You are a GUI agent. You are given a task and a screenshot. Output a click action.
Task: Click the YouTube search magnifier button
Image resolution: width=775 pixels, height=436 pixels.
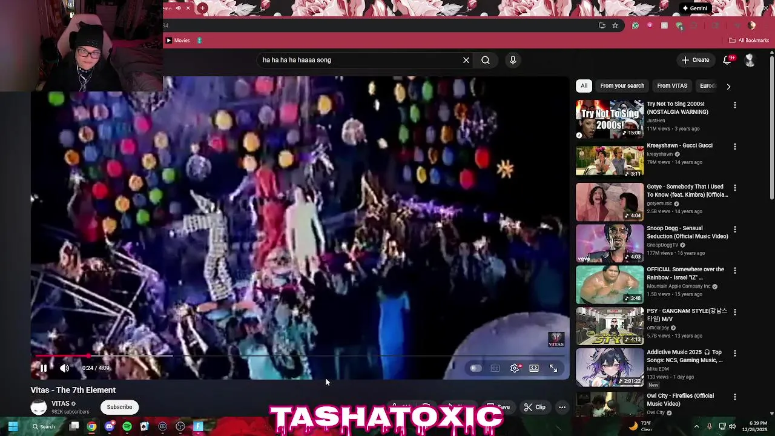tap(486, 60)
